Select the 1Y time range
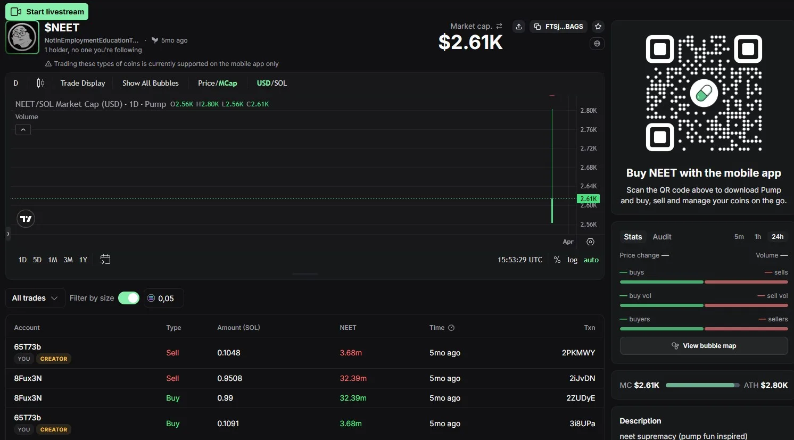Viewport: 794px width, 440px height. (x=84, y=260)
